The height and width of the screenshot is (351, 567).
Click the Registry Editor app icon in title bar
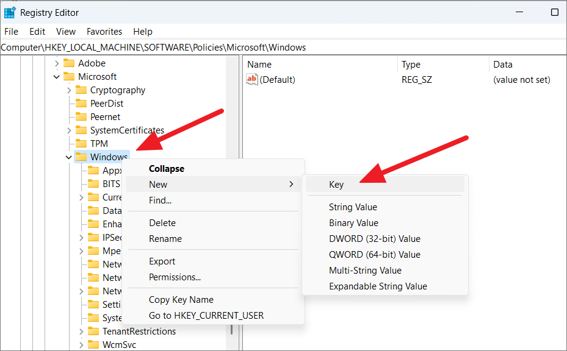[10, 13]
